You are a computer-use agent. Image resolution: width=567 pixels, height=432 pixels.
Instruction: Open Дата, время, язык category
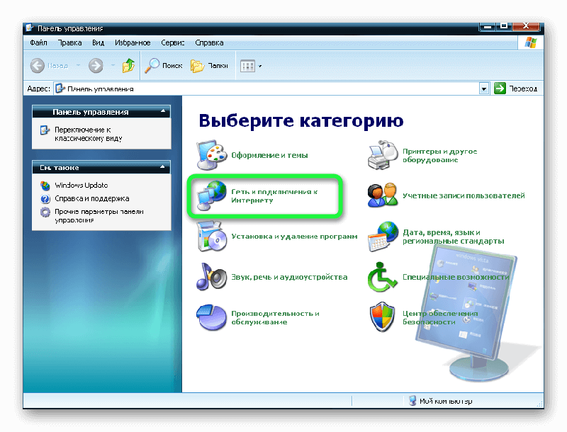454,237
